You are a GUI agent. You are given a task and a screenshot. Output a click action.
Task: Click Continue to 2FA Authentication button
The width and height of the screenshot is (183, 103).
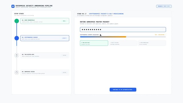coord(123,90)
